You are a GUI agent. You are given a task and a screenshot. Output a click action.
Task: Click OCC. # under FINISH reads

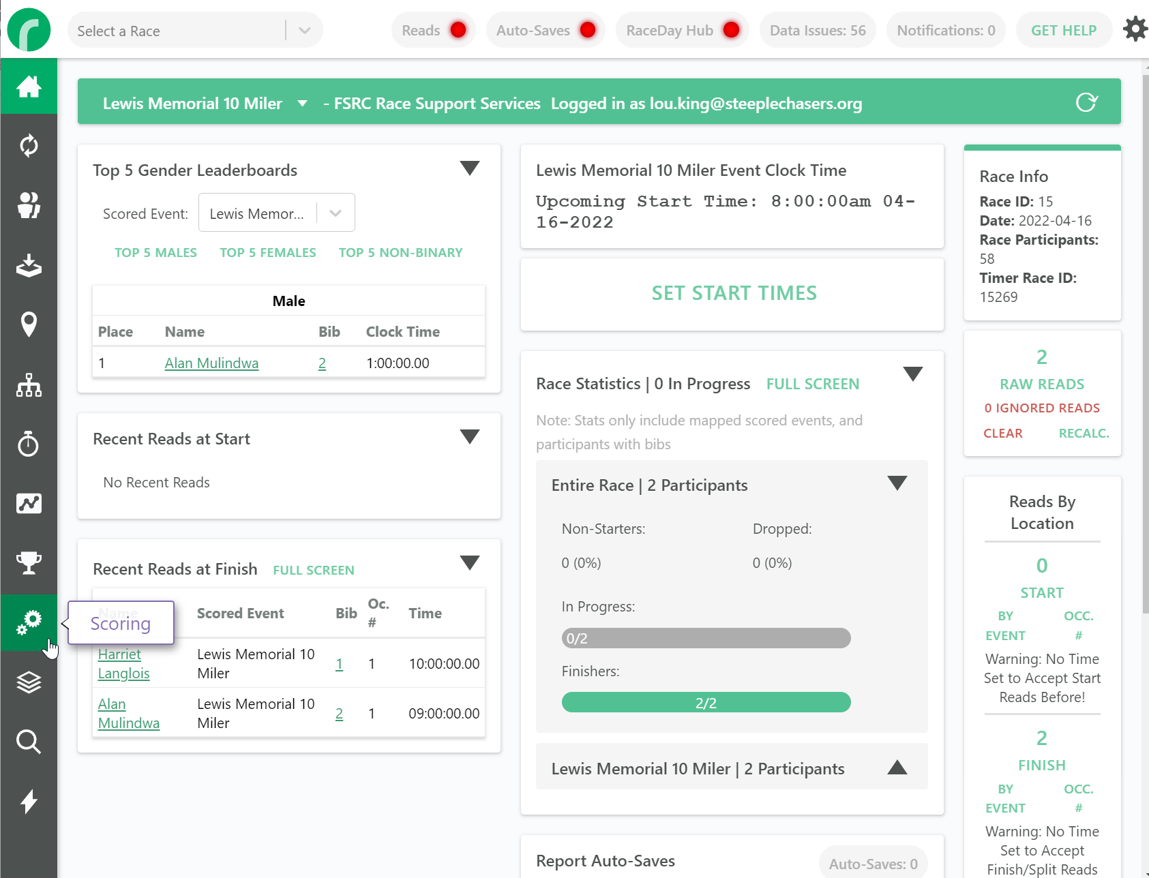point(1079,798)
